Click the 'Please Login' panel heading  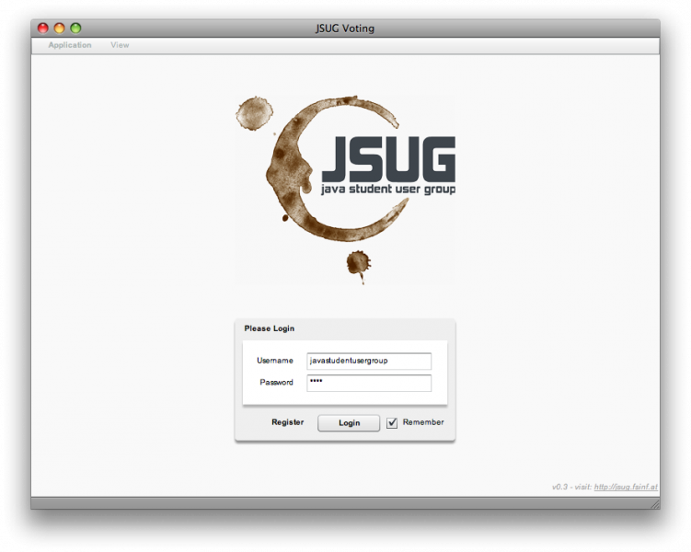270,328
